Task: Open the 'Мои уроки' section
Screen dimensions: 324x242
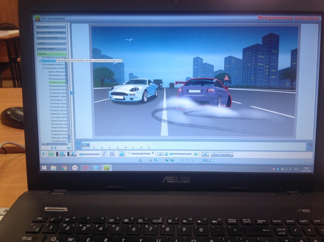Action: tap(51, 27)
